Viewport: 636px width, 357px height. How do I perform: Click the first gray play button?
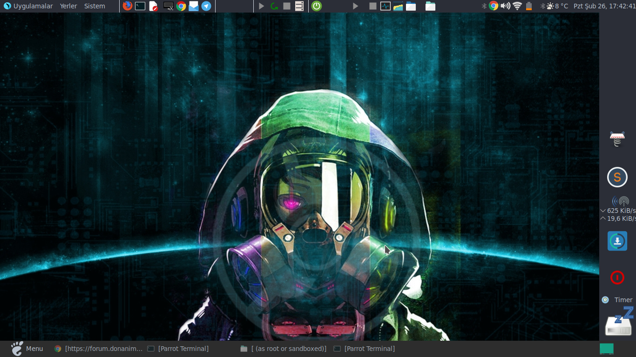(x=261, y=6)
